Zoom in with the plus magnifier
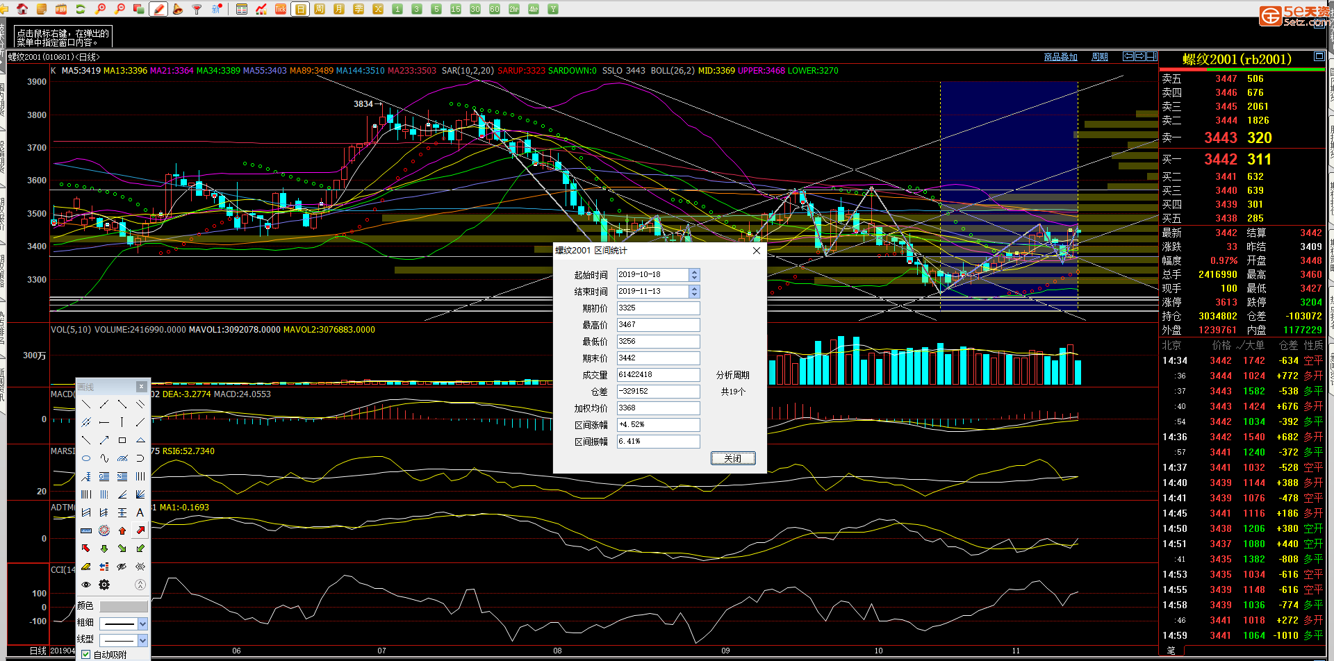 (x=101, y=9)
